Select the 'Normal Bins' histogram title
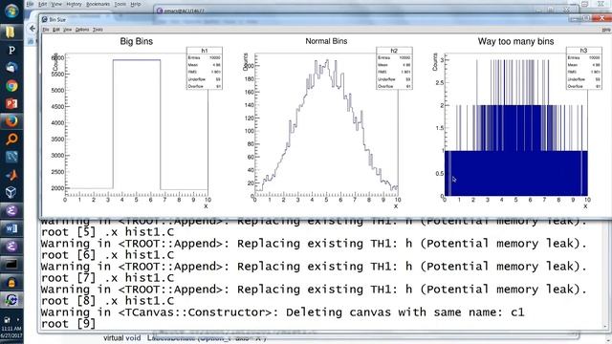612x344 pixels. [x=326, y=41]
